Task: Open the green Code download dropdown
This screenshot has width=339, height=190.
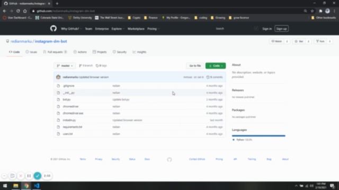Action: pos(216,65)
